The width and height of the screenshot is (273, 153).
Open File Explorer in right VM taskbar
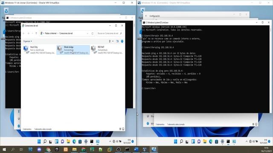click(205, 142)
